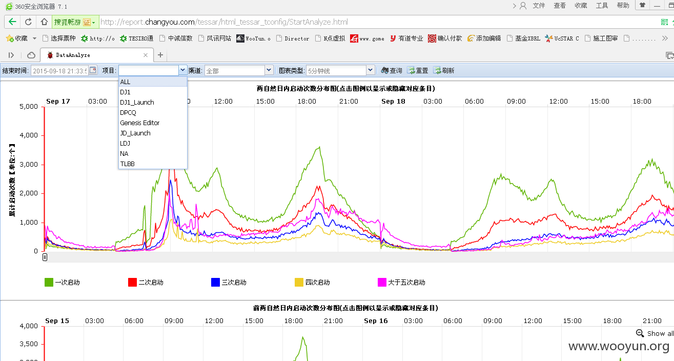
Task: Toggle the 大于五次启动 magenta legend series
Action: [401, 282]
